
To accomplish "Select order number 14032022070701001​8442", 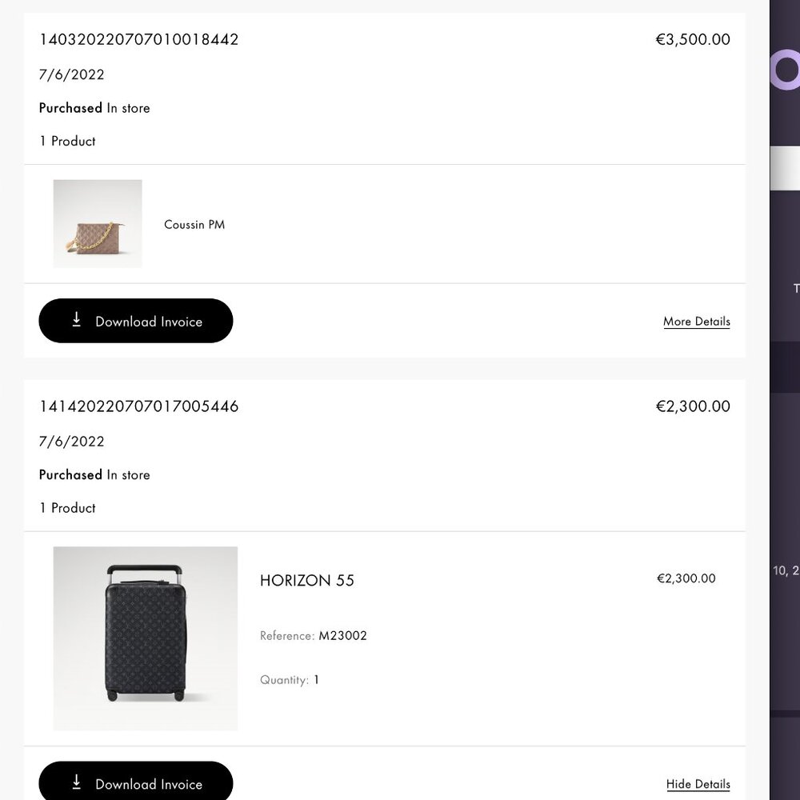I will tap(138, 39).
